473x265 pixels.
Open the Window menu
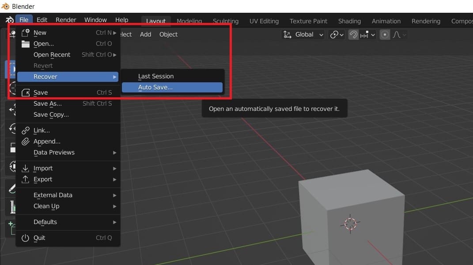[95, 20]
